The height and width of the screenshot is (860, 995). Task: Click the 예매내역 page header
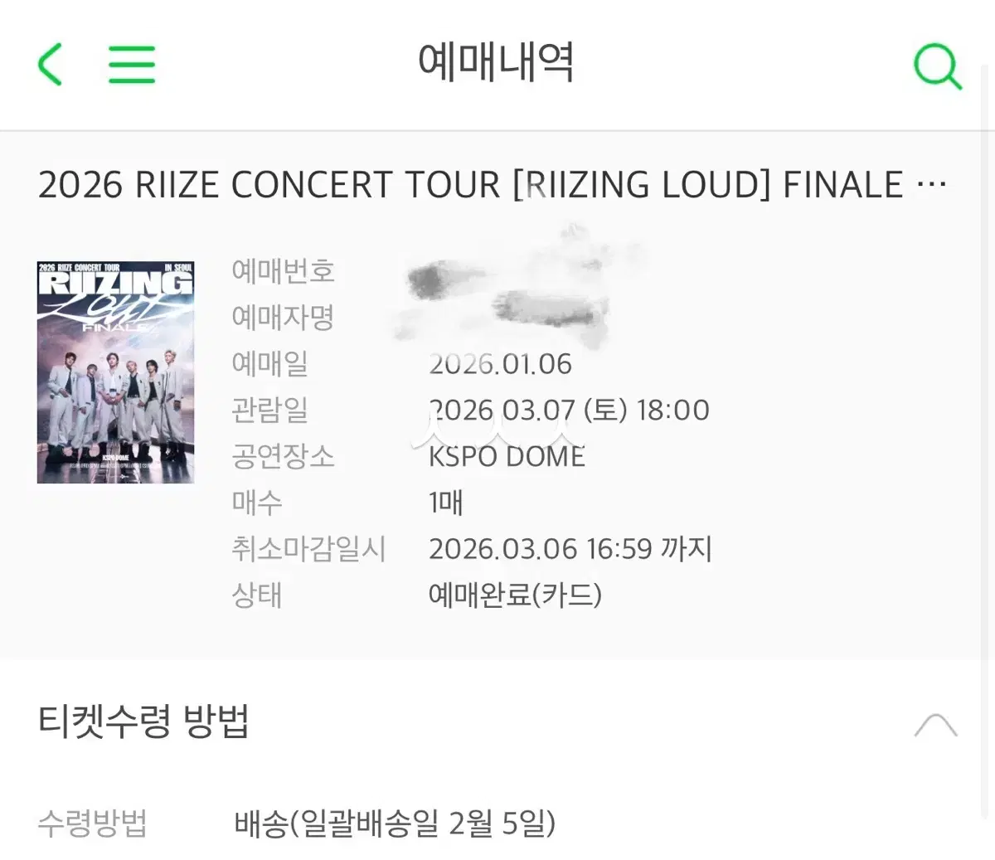pyautogui.click(x=496, y=62)
